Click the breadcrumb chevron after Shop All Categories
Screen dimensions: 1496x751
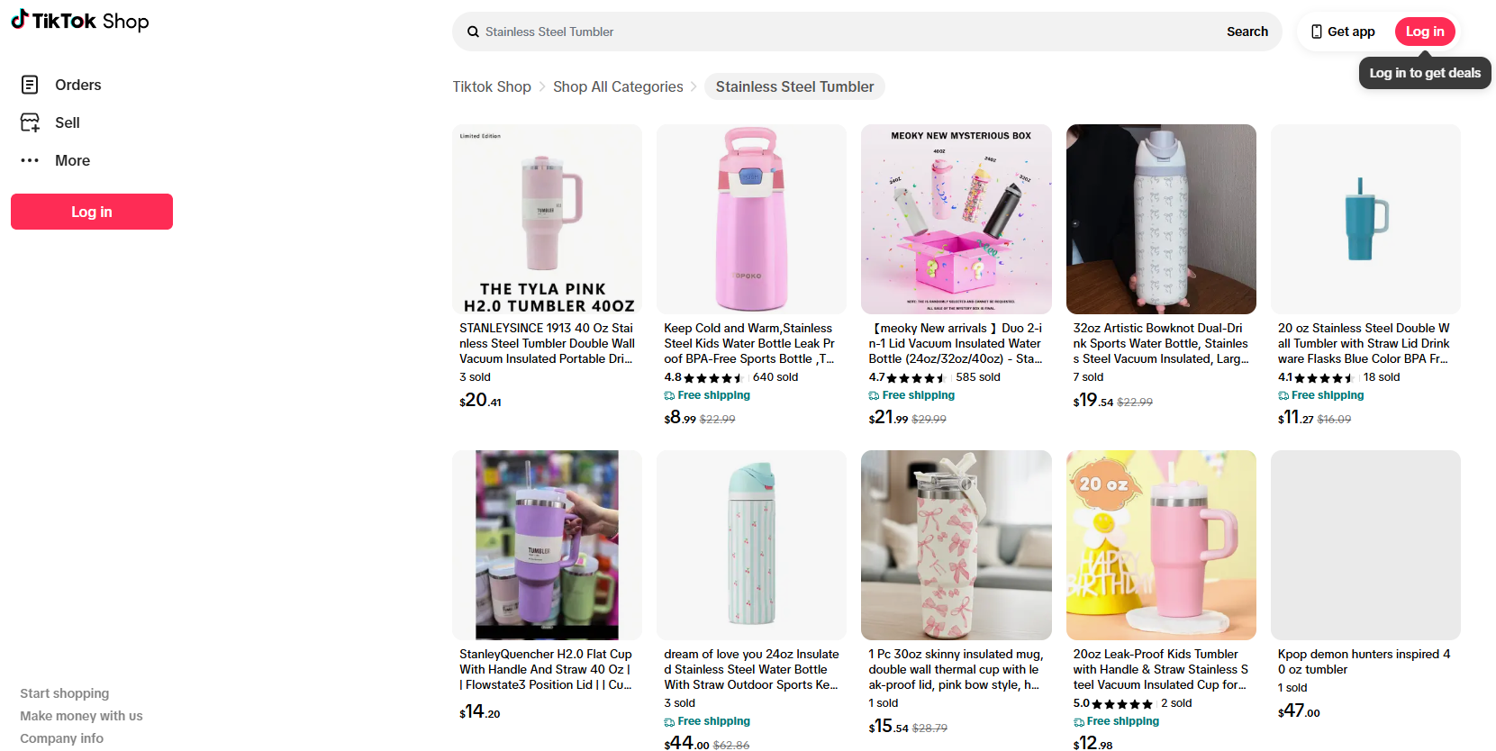pos(694,86)
